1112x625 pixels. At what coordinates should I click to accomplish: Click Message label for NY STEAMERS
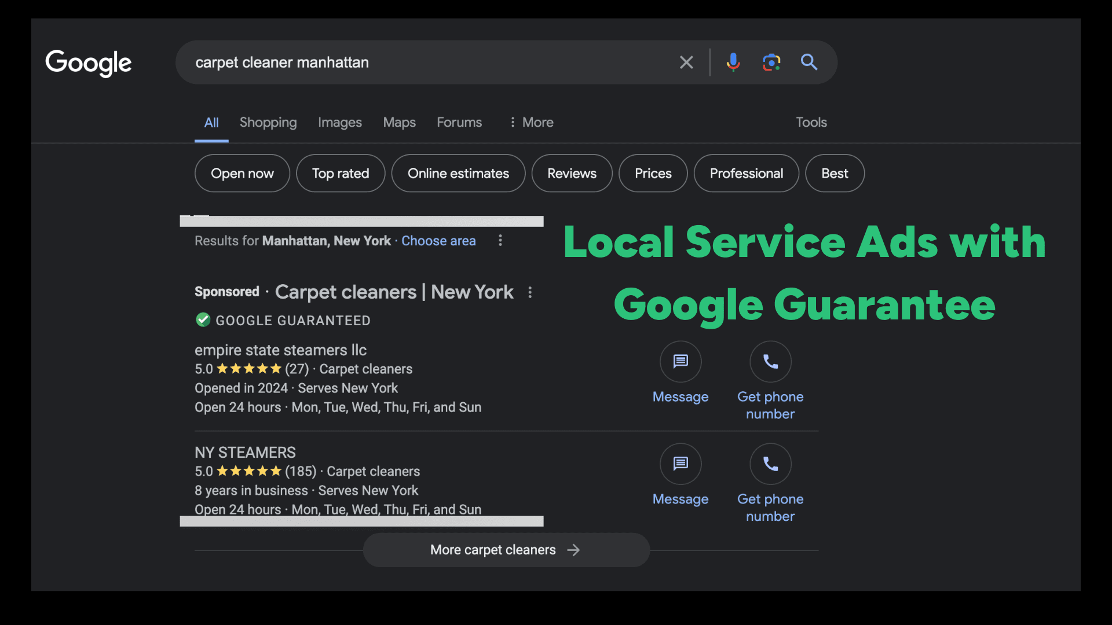(x=681, y=499)
